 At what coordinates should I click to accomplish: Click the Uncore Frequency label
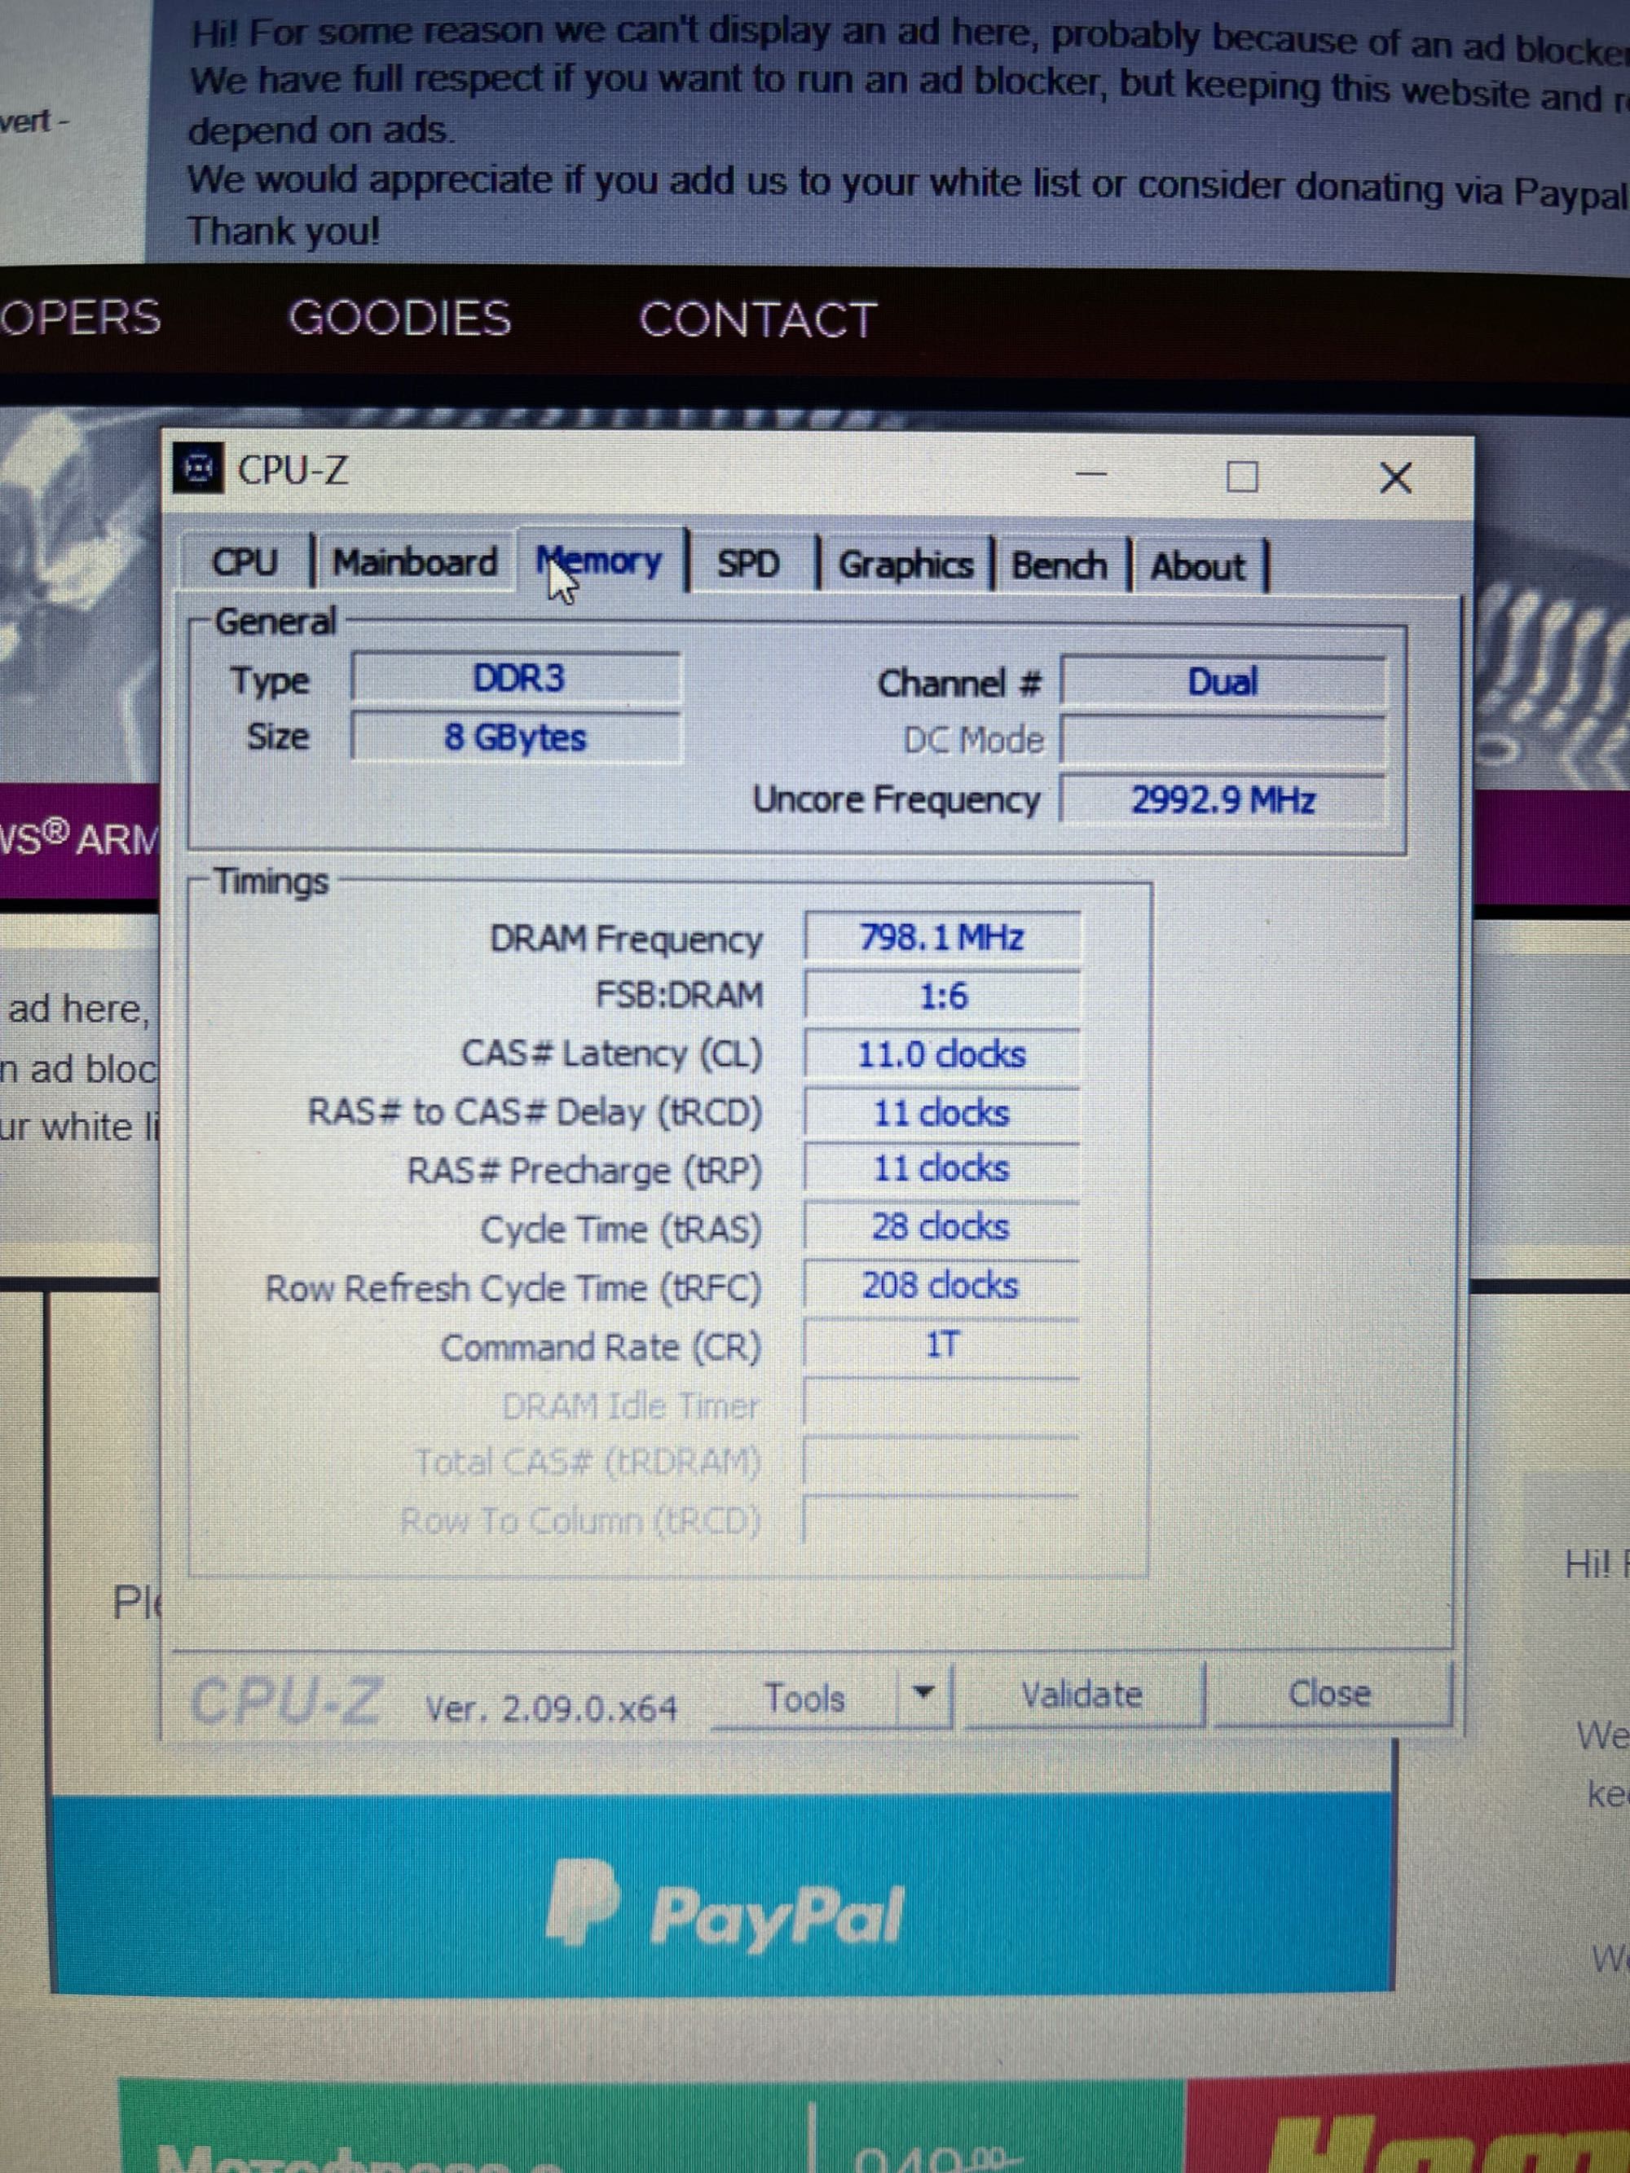point(896,799)
